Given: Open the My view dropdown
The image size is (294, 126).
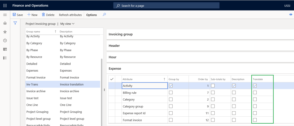Looking at the screenshot, I should (x=67, y=24).
